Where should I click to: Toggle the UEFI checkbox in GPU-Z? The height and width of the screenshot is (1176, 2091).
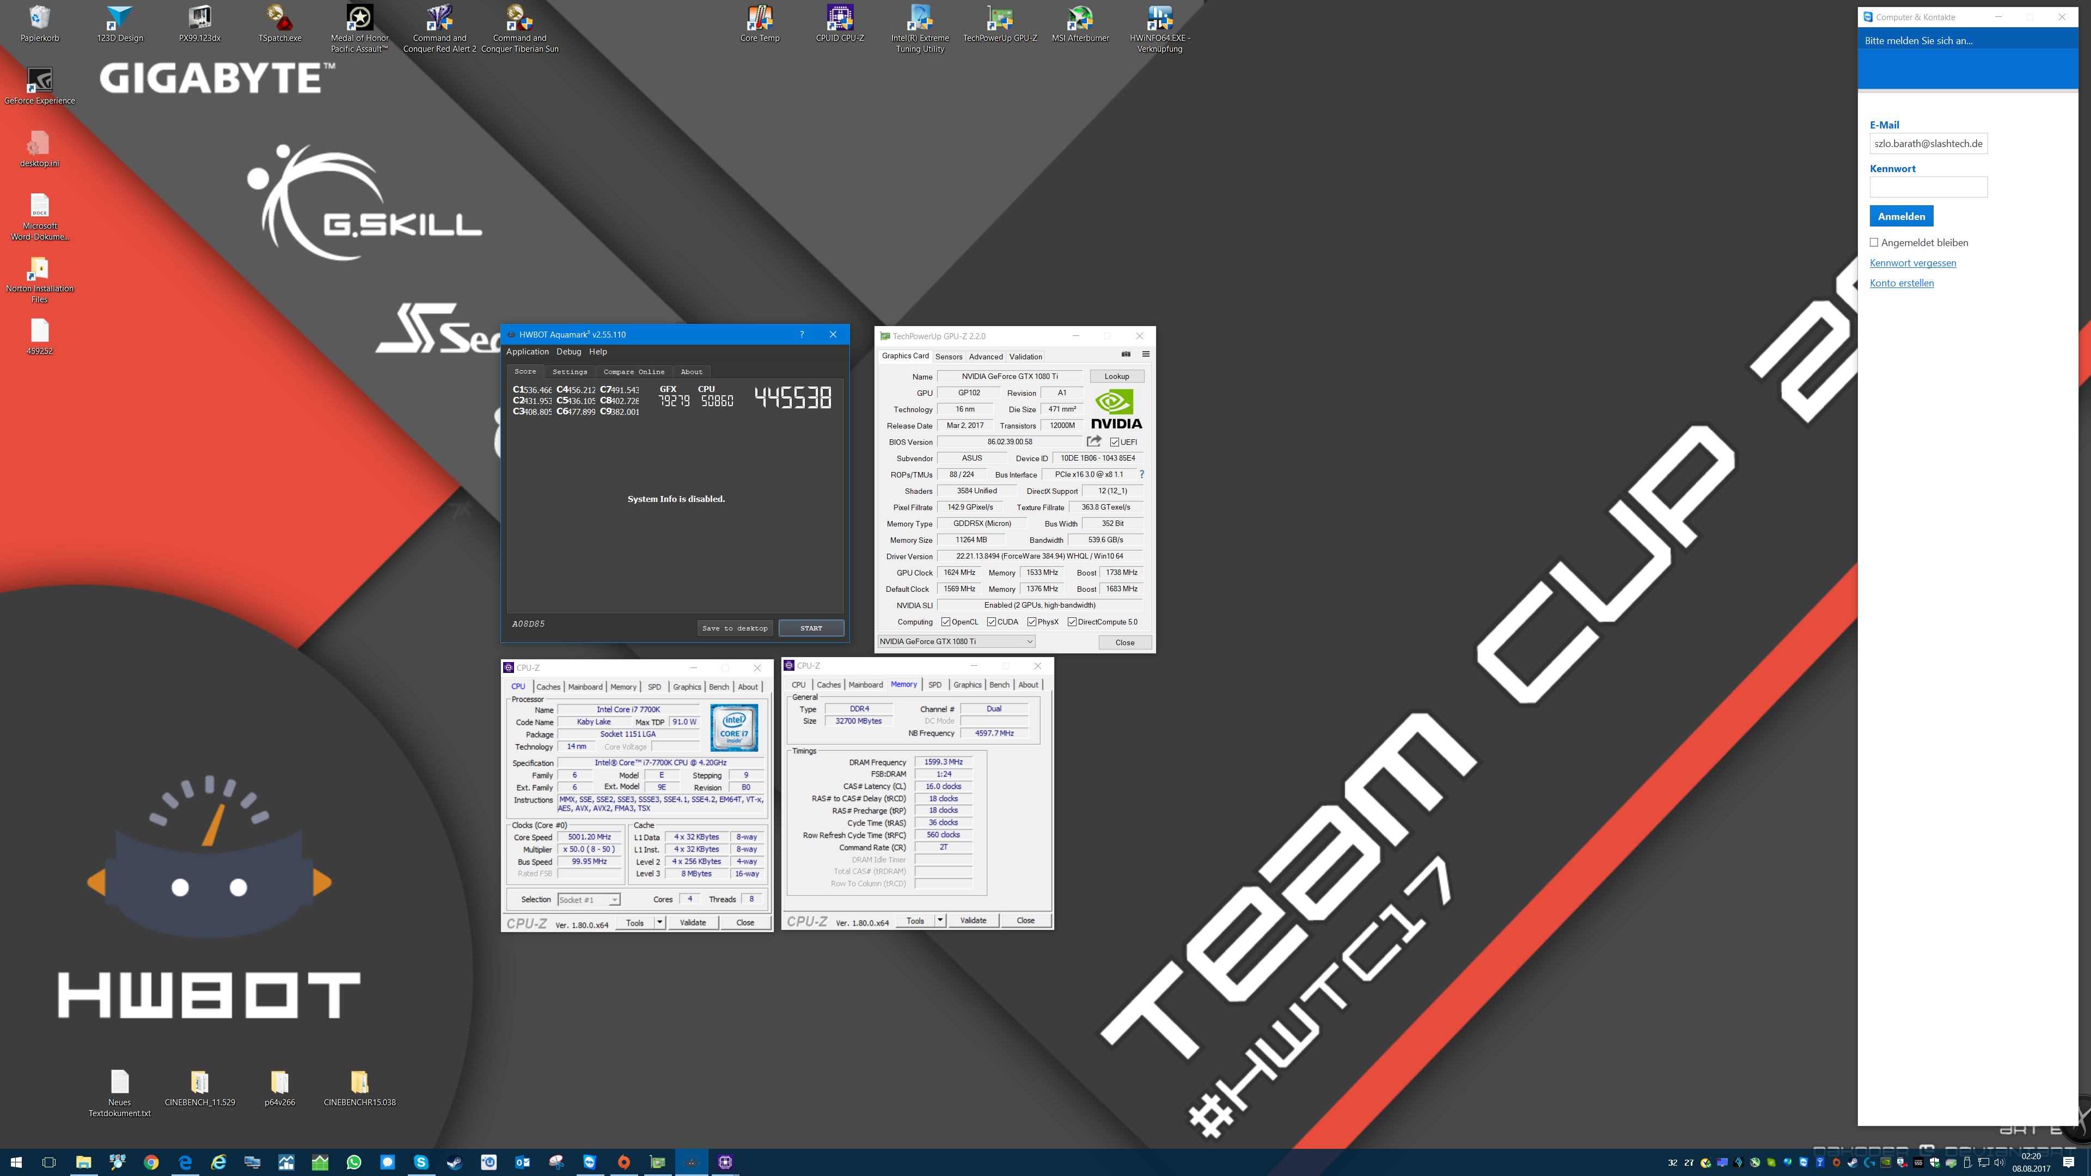coord(1115,442)
